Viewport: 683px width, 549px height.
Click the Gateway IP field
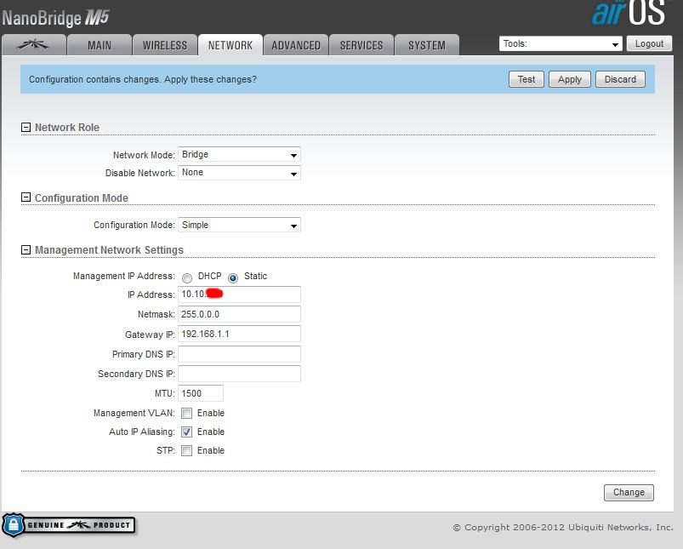239,334
